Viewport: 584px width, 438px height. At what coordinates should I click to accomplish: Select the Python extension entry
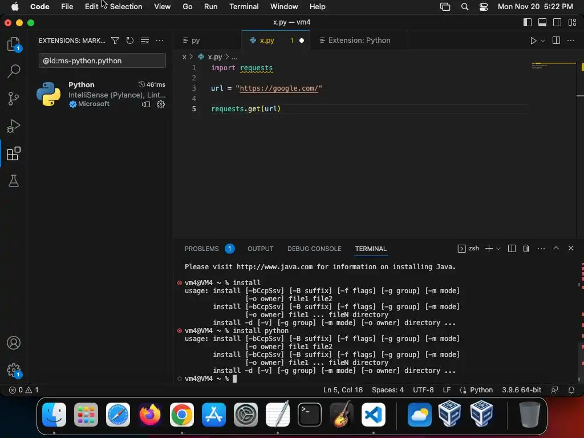click(x=100, y=94)
